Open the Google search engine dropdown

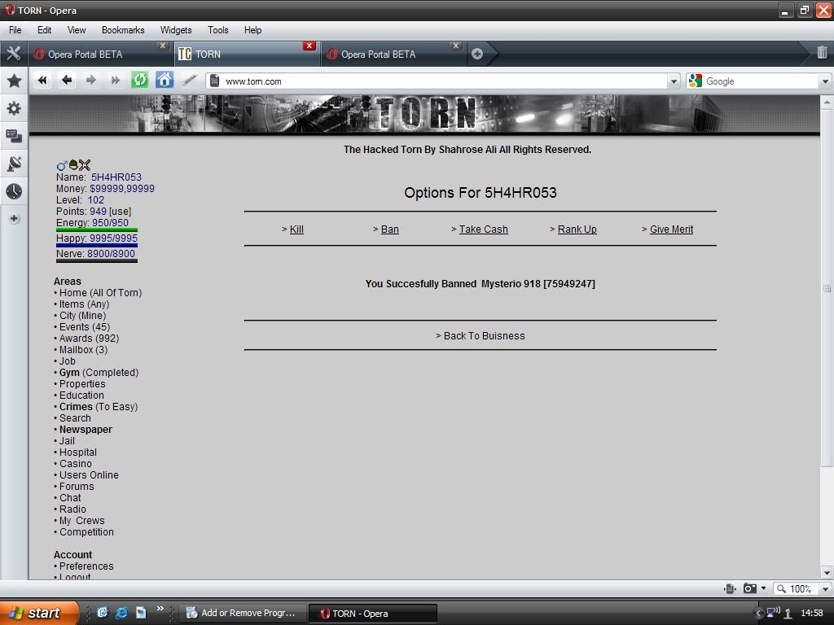pyautogui.click(x=825, y=81)
